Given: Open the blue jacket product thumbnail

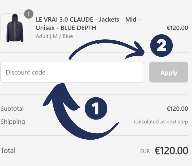Looking at the screenshot, I should coord(15,28).
